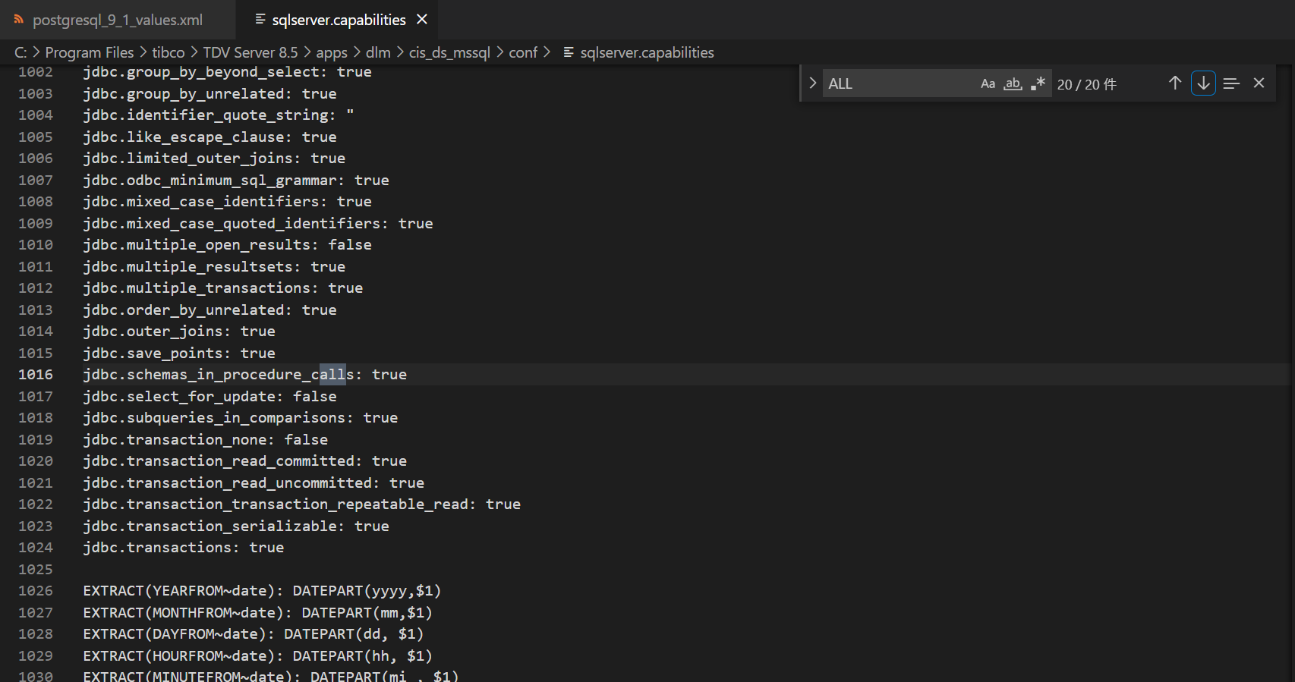Go to next match arrow
The width and height of the screenshot is (1295, 682).
1203,83
